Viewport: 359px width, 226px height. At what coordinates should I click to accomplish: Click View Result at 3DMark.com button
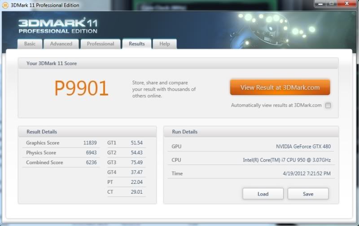click(280, 87)
